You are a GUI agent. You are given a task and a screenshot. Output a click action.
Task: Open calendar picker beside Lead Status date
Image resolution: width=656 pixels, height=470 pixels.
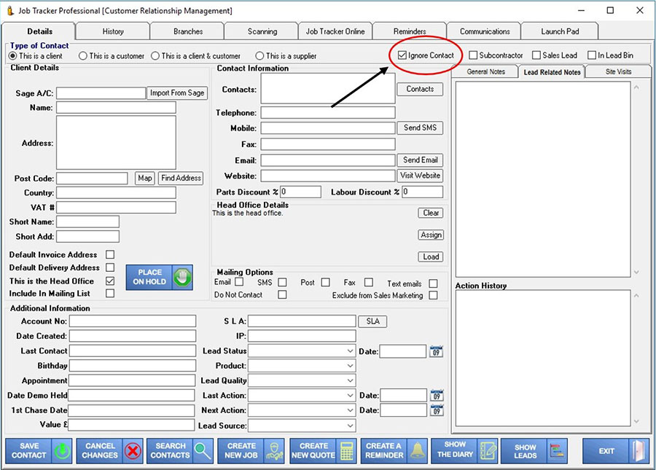pyautogui.click(x=436, y=351)
